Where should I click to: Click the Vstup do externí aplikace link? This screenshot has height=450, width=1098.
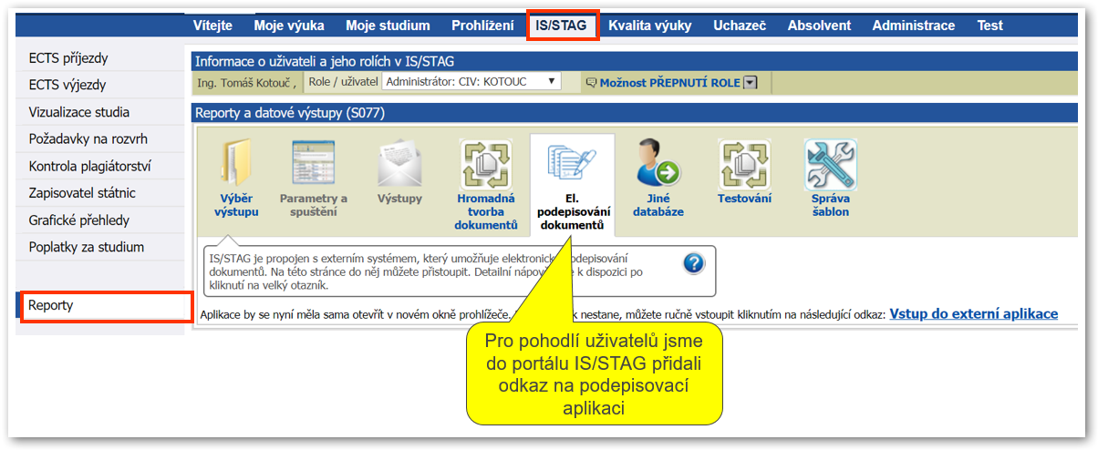(973, 313)
